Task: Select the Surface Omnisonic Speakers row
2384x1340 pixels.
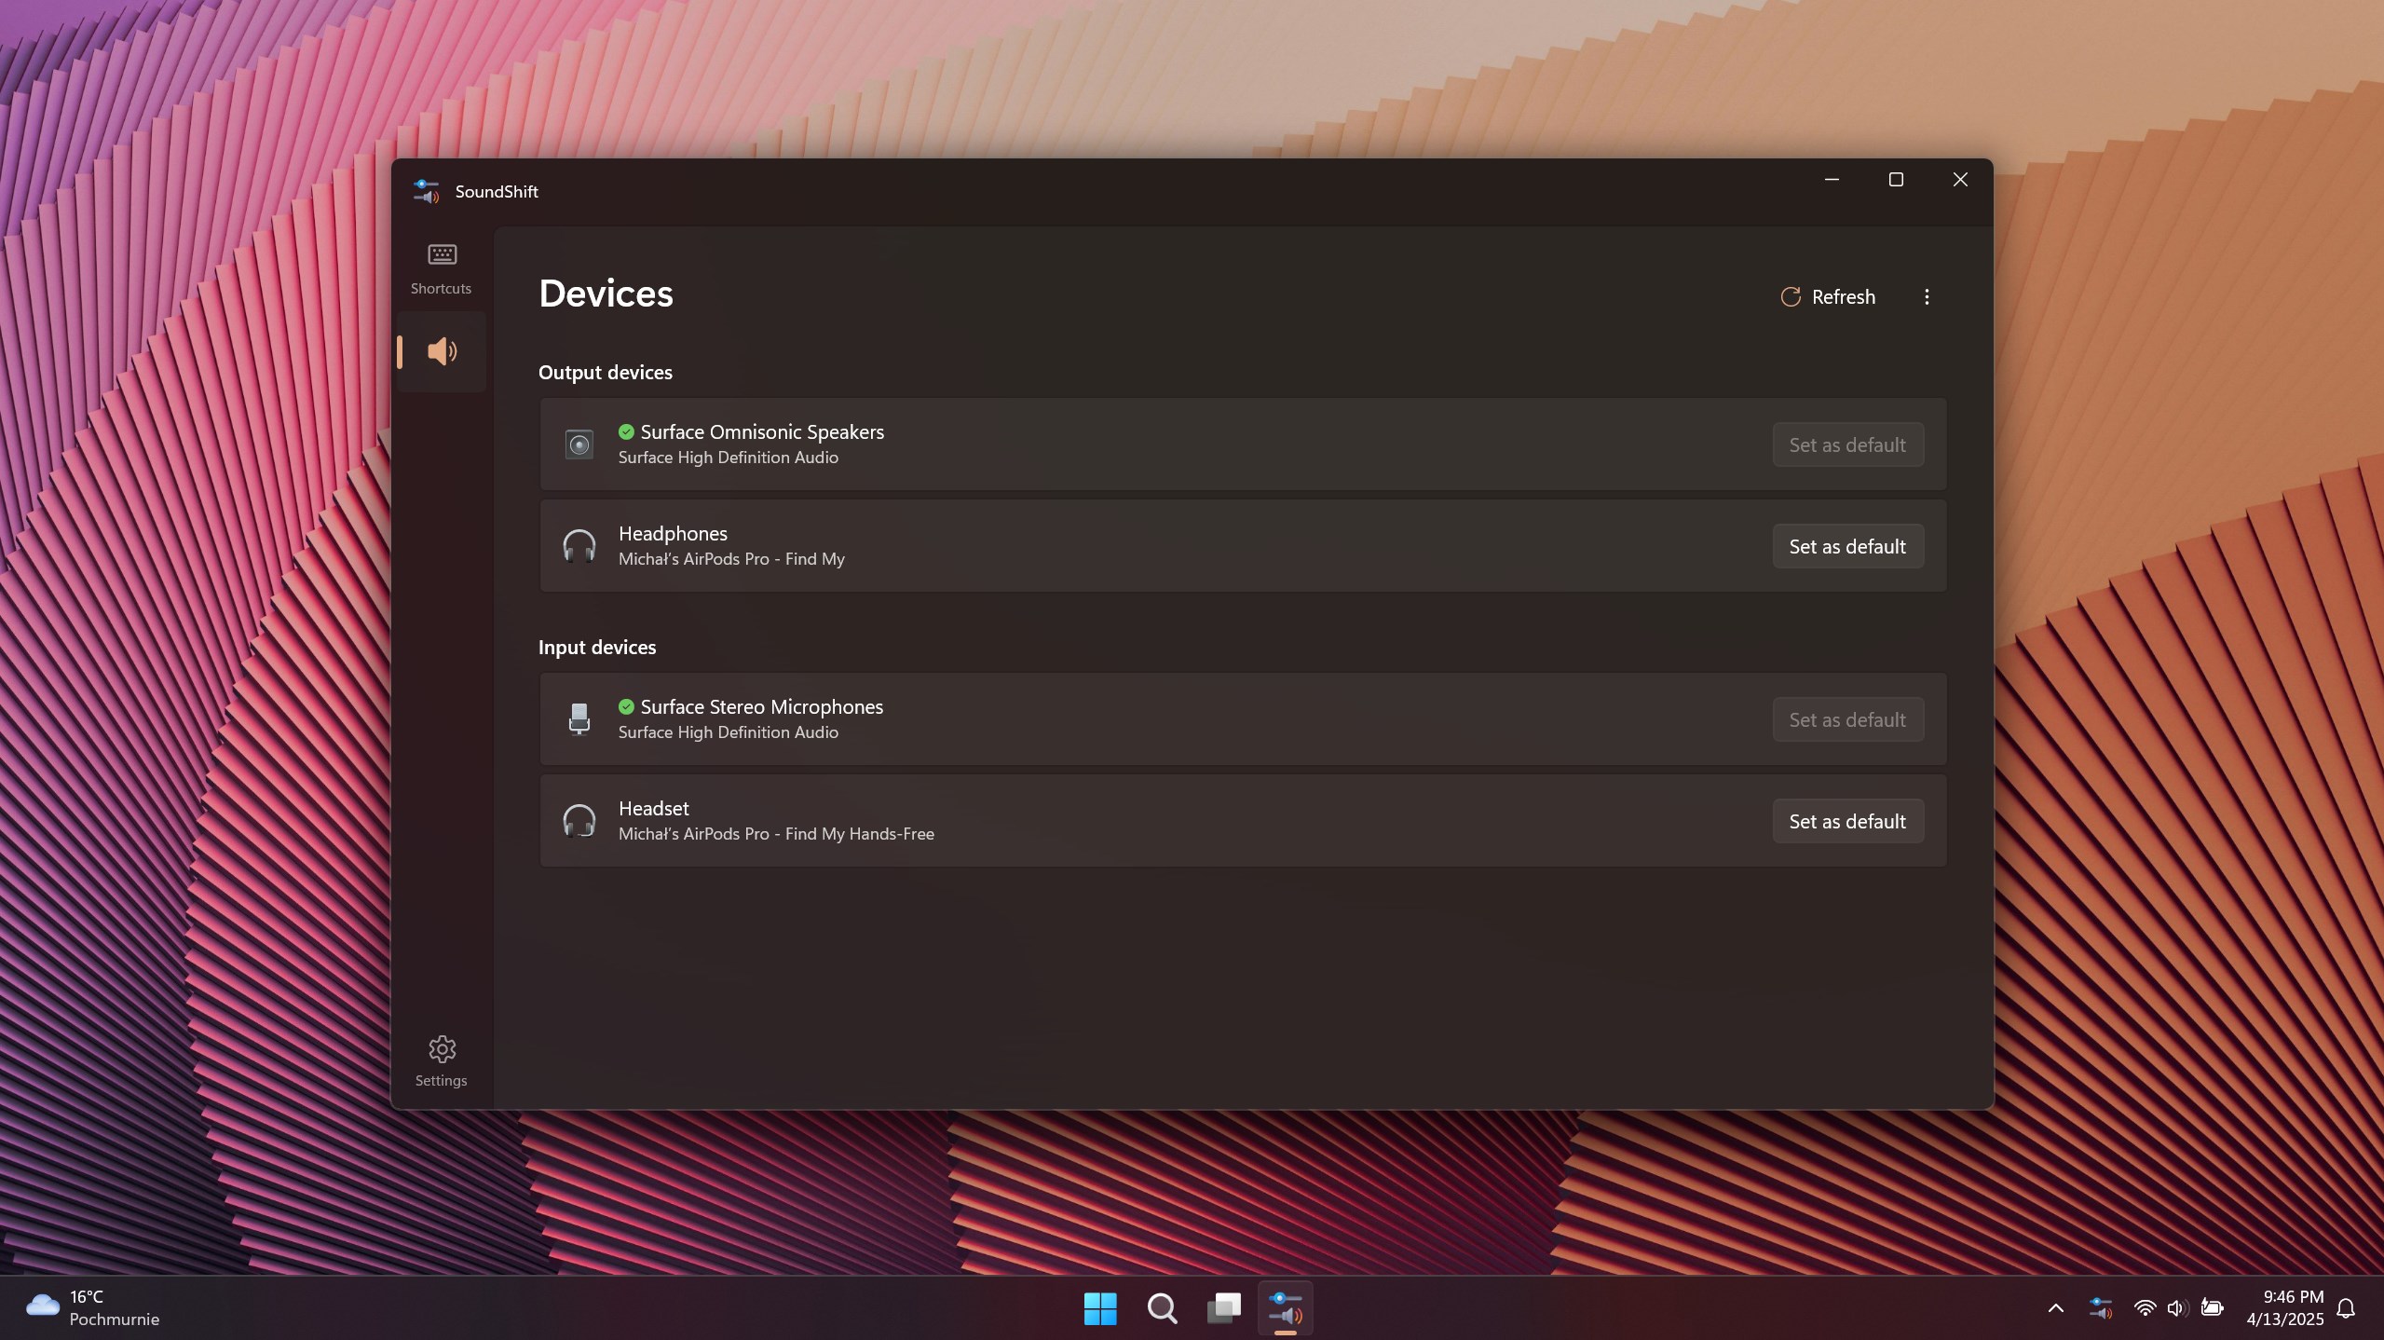Action: tap(1243, 444)
